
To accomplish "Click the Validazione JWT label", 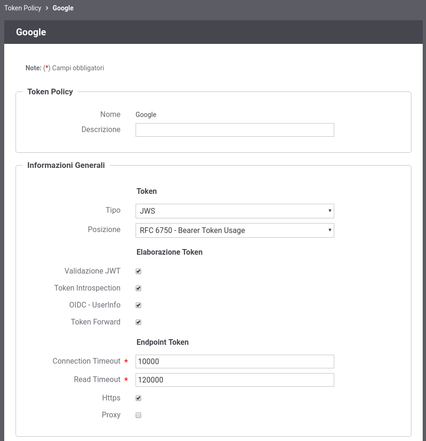I will [x=92, y=271].
